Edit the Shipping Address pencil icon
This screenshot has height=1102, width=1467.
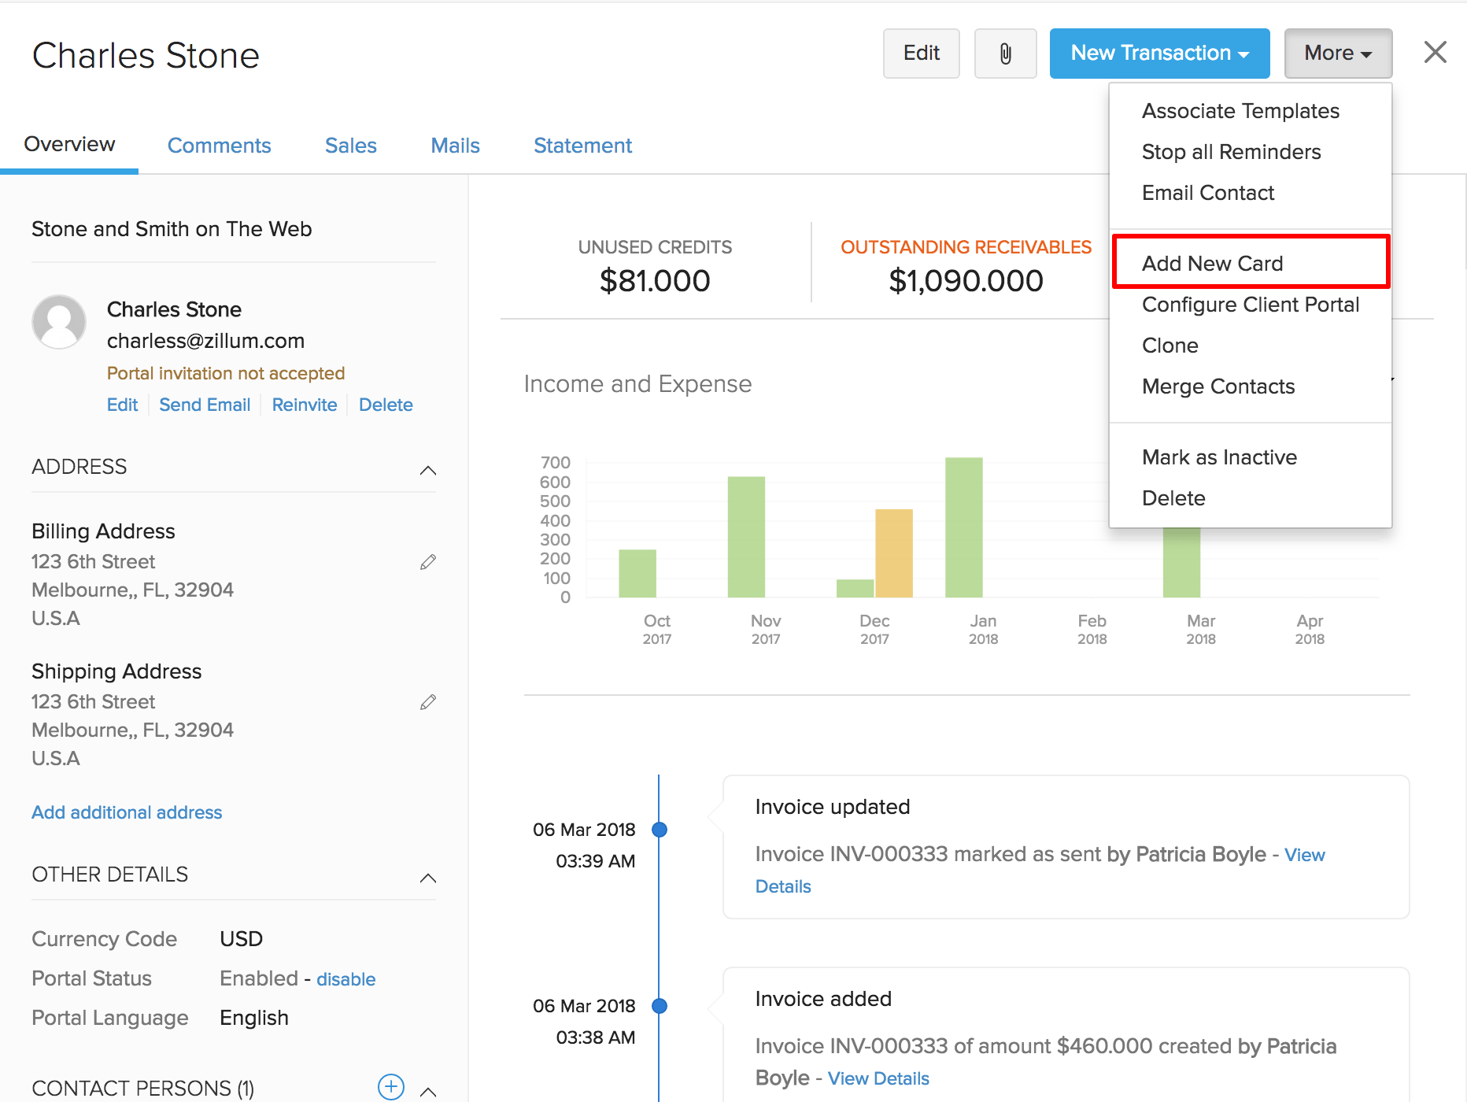click(428, 702)
